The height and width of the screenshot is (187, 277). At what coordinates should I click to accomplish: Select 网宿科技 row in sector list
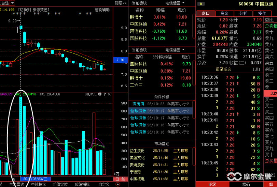pos(161,31)
